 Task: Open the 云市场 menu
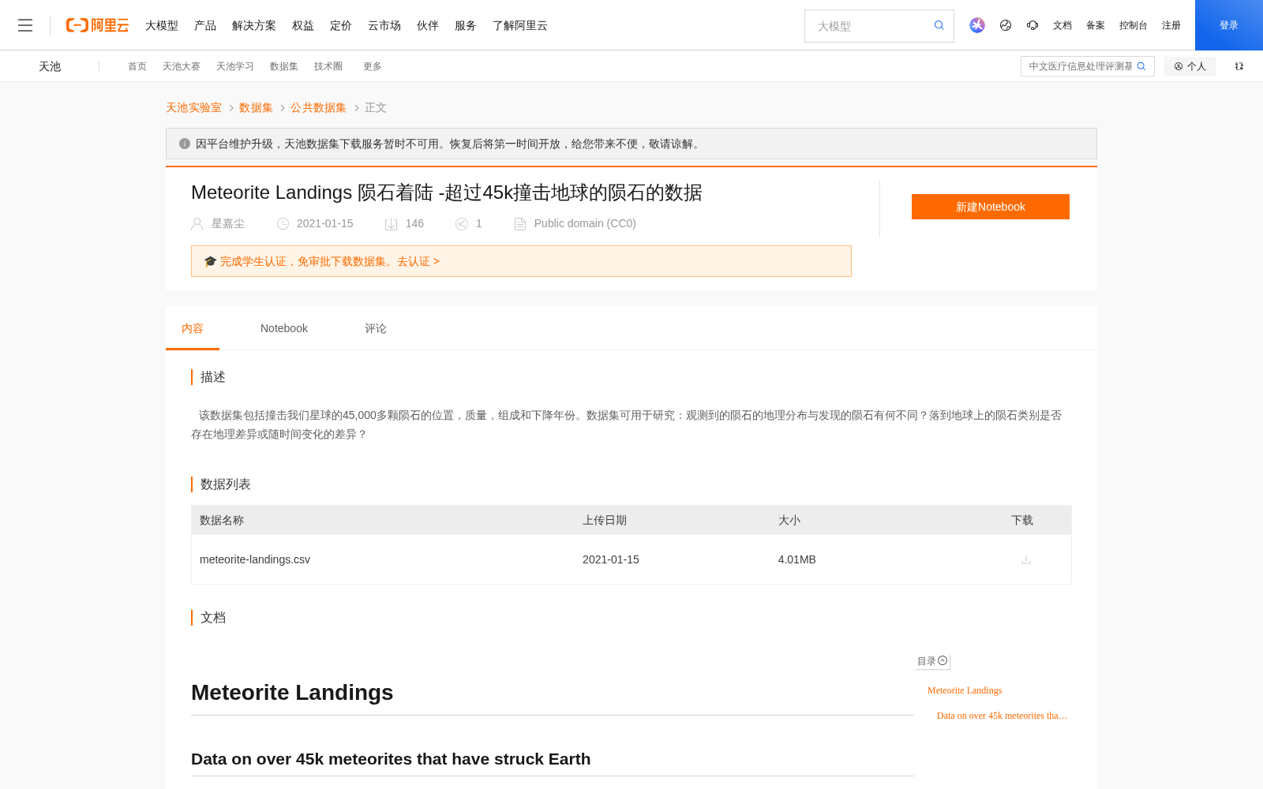[x=384, y=25]
